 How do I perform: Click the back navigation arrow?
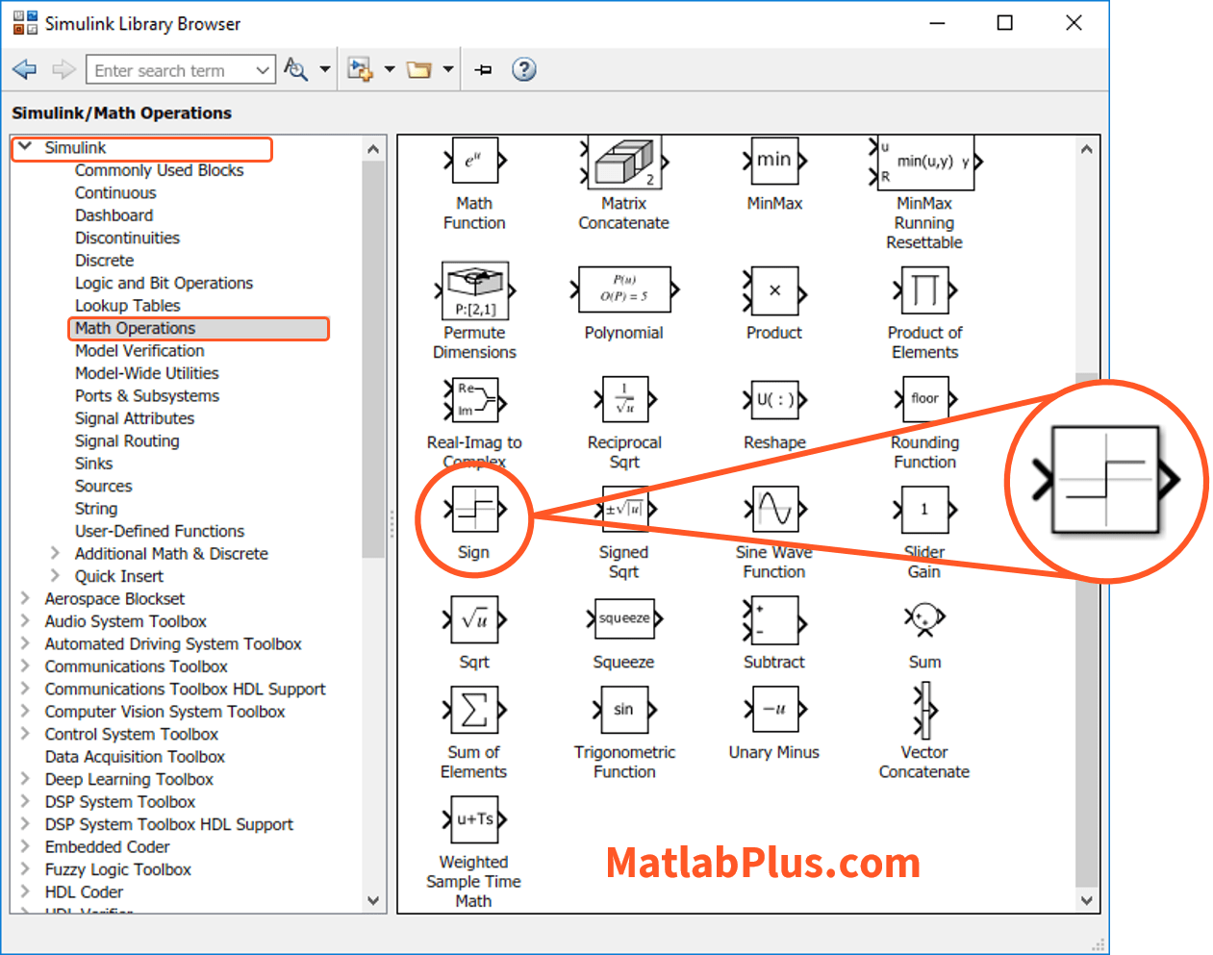pyautogui.click(x=25, y=69)
